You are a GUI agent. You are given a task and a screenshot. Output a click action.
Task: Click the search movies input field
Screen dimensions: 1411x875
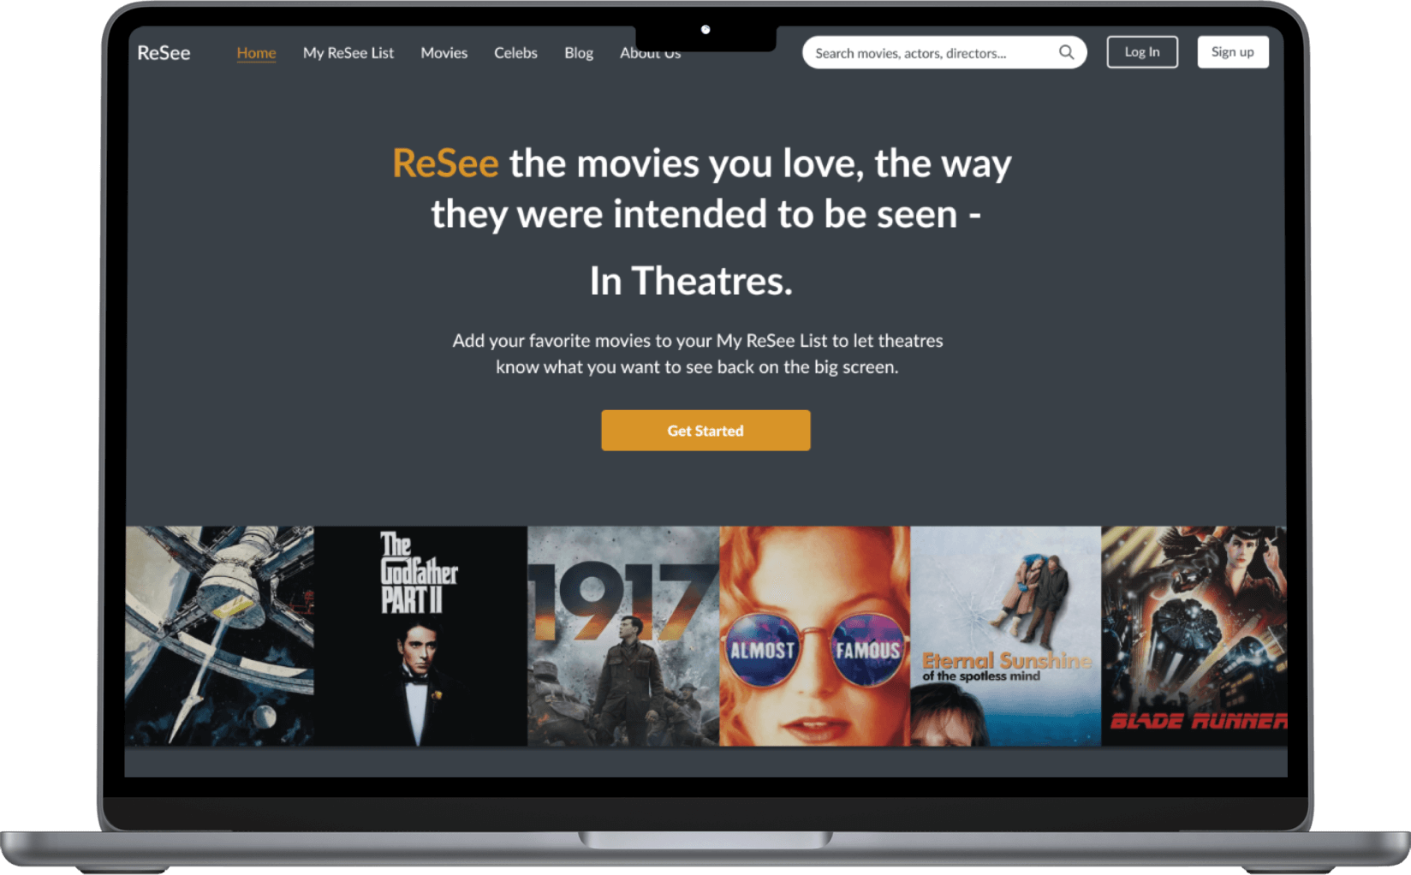[944, 52]
